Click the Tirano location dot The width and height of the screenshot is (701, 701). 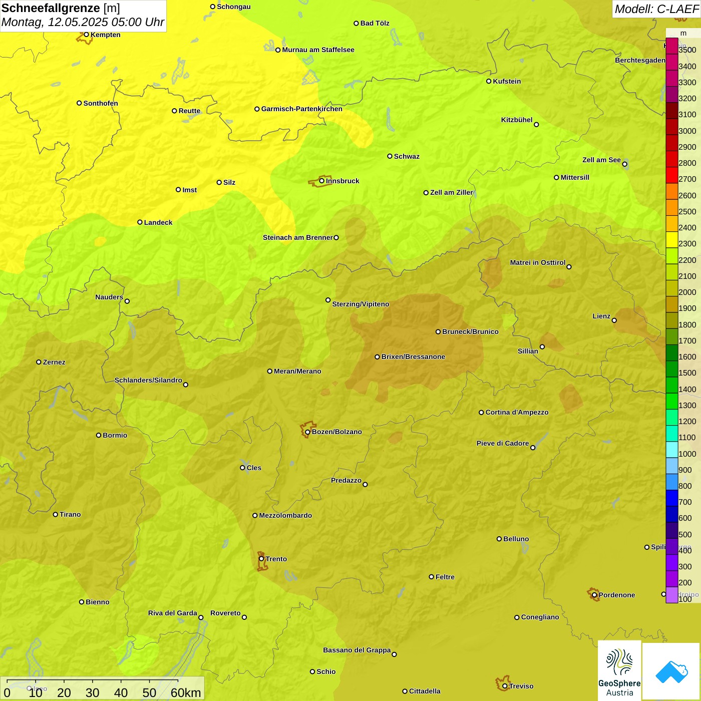[x=56, y=514]
